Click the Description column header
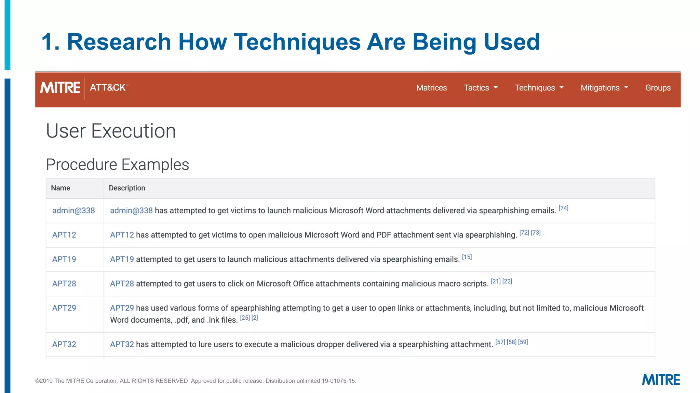 pyautogui.click(x=127, y=188)
